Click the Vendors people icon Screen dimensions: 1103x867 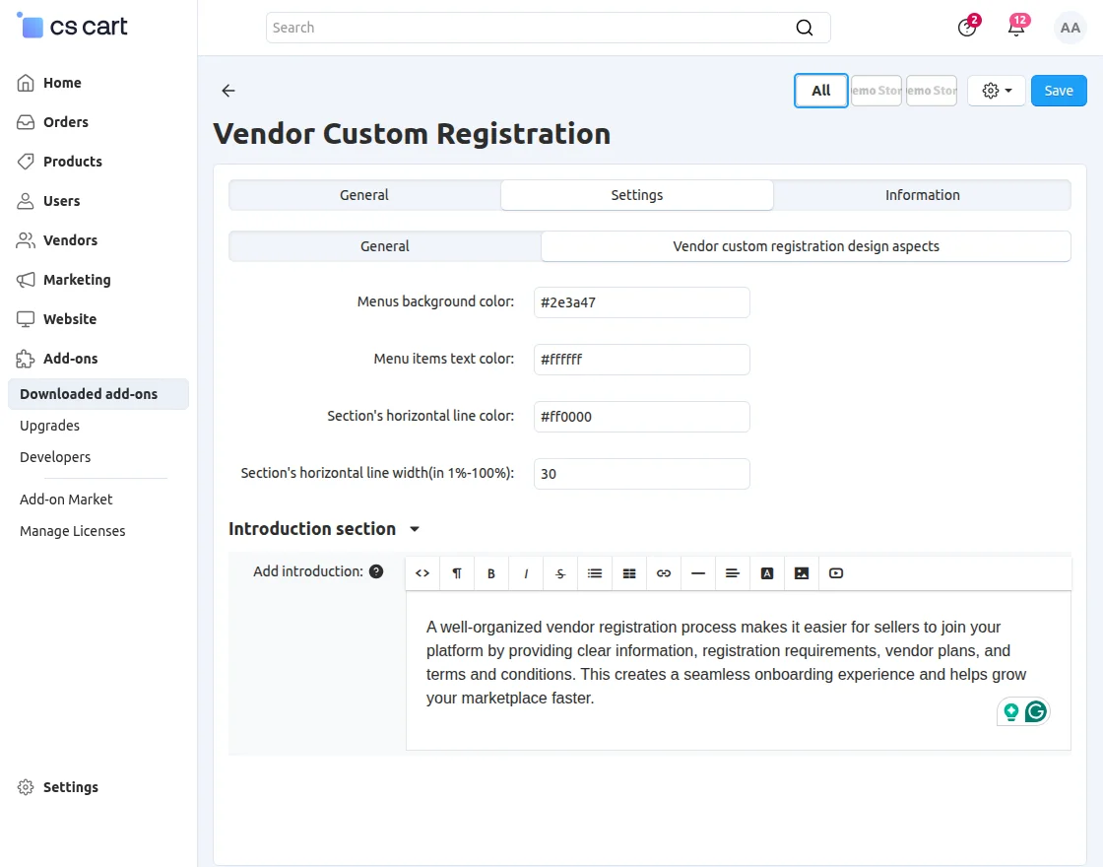click(x=26, y=240)
